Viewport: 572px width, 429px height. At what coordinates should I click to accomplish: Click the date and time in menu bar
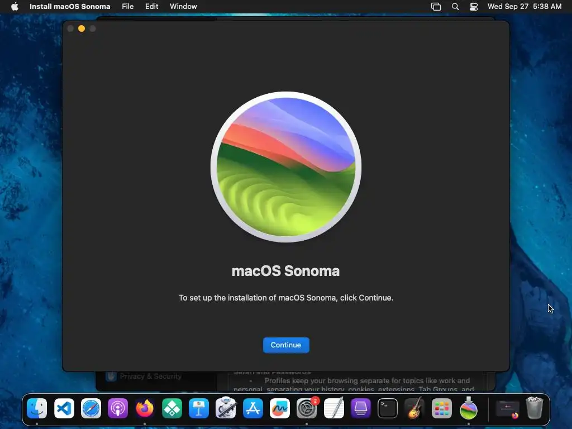[x=525, y=7]
